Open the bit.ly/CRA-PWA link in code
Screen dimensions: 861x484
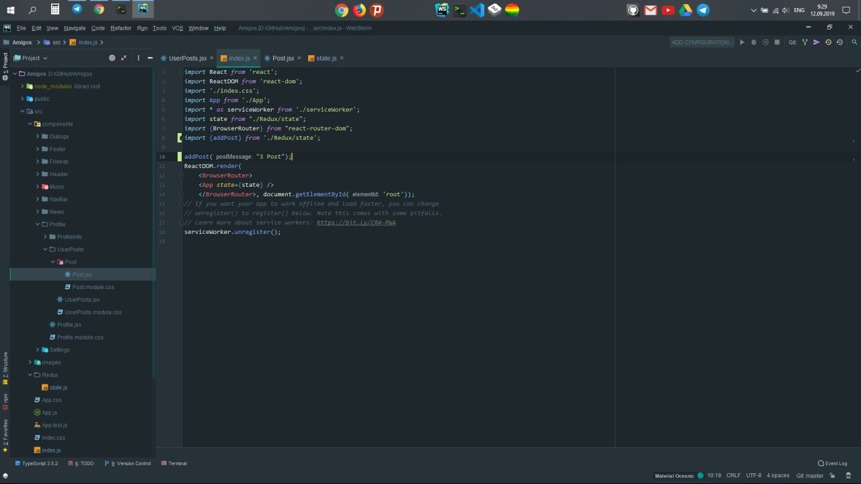tap(356, 223)
